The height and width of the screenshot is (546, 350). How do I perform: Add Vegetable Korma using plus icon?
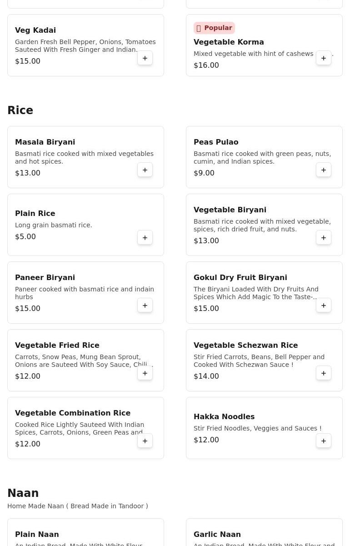pyautogui.click(x=324, y=58)
